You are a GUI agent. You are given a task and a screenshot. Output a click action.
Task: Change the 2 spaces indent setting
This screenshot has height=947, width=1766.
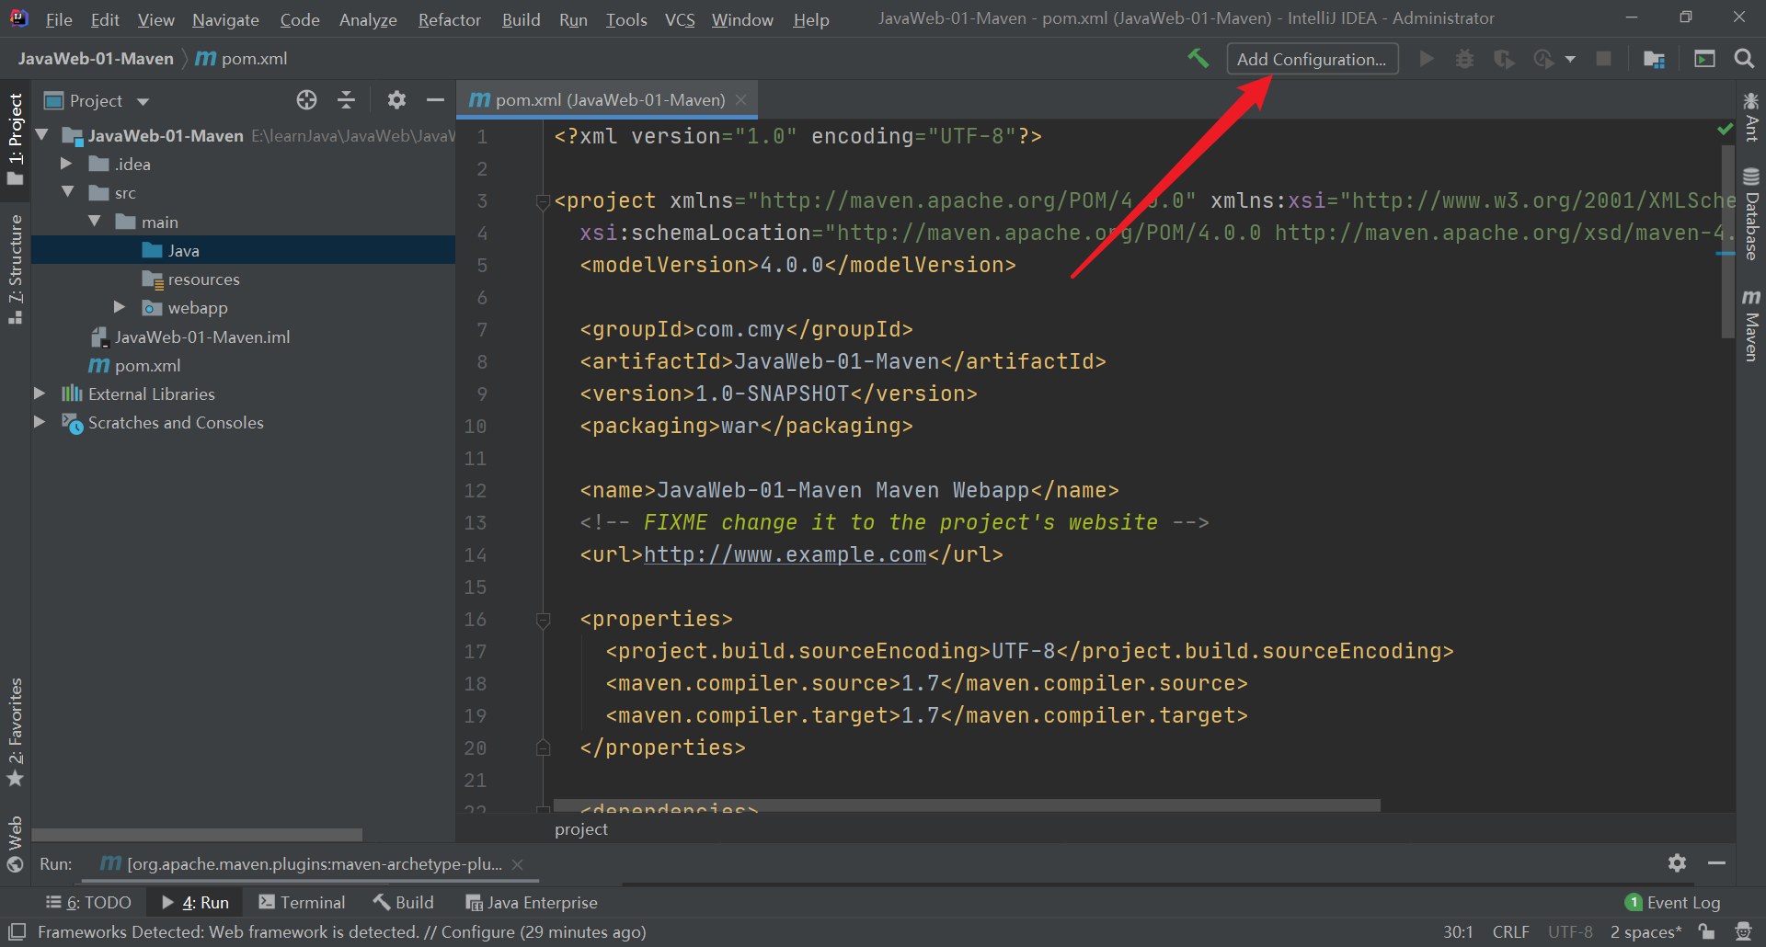click(x=1645, y=931)
